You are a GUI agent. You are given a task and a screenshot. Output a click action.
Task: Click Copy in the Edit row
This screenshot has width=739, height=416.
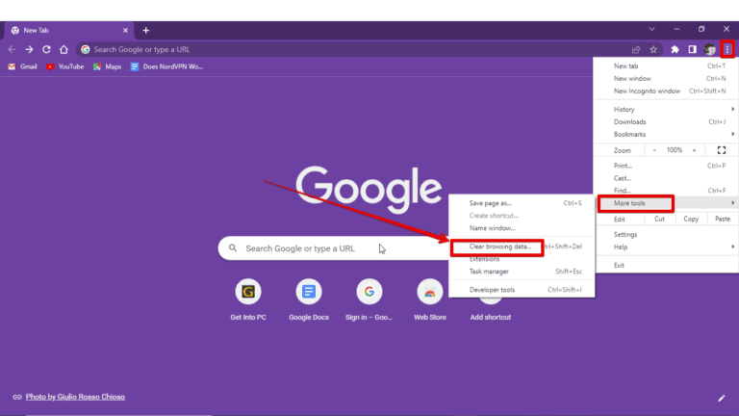[691, 219]
